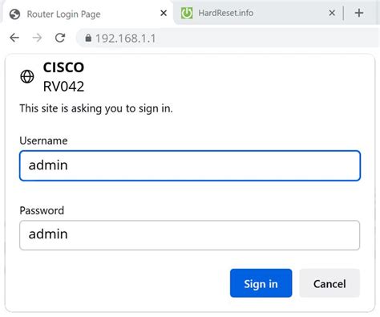380x317 pixels.
Task: Click the globe icon beside CISCO
Action: (27, 76)
